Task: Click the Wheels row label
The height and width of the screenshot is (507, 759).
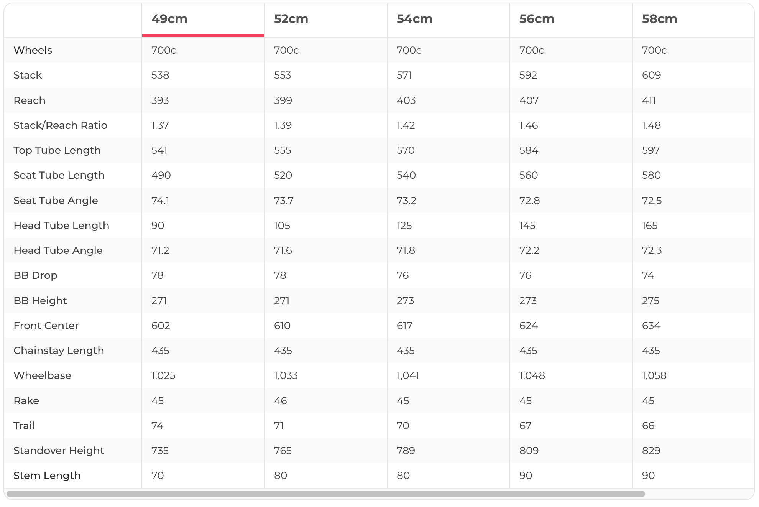Action: 33,50
